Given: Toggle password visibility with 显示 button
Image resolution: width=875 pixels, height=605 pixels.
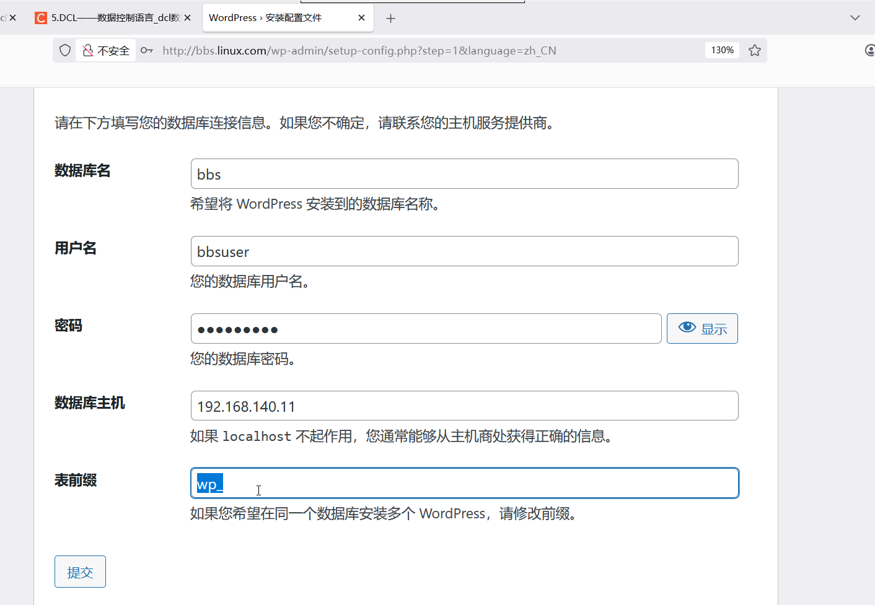Looking at the screenshot, I should (702, 328).
